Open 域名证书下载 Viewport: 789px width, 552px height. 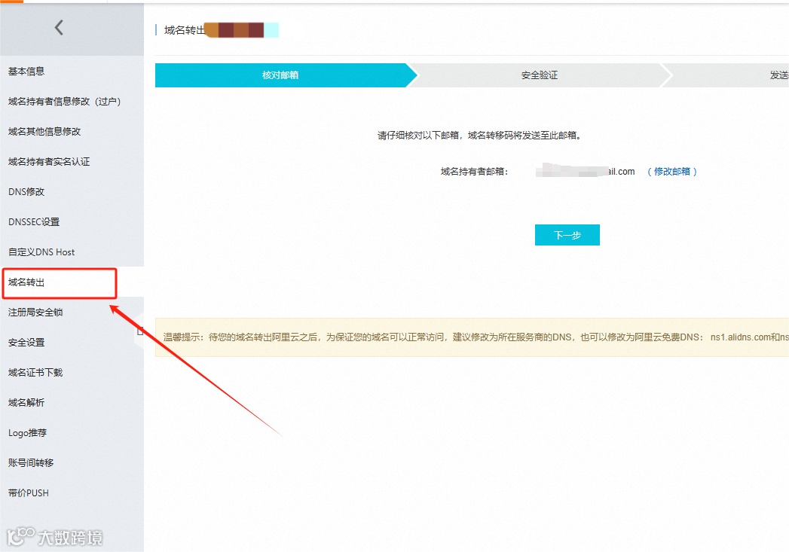coord(36,372)
